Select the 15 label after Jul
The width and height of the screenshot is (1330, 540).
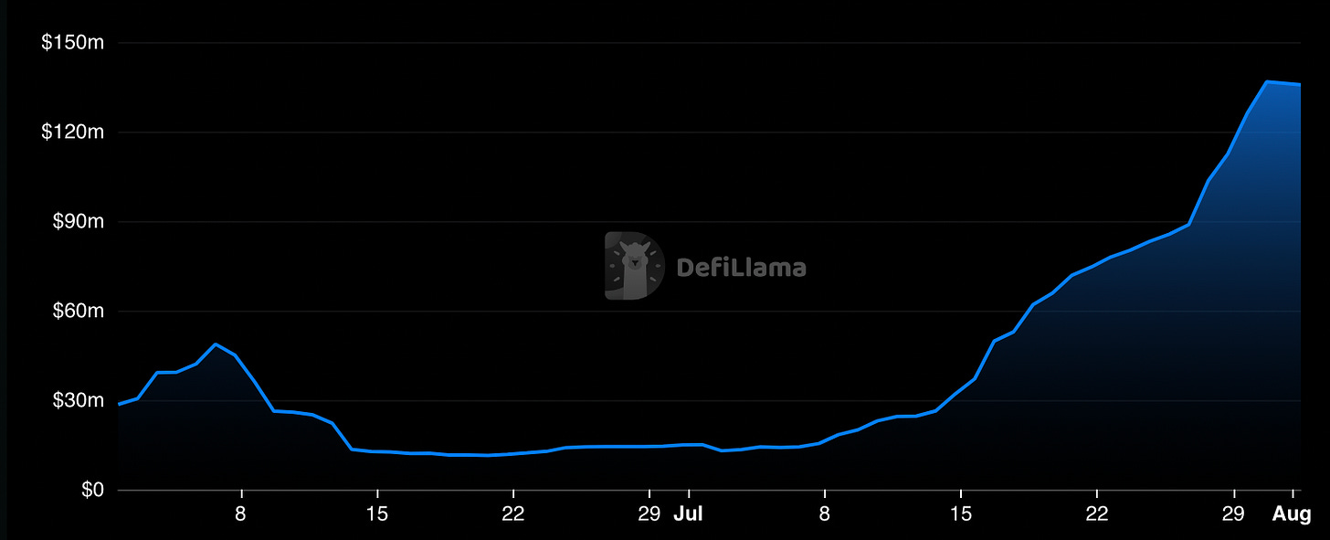coord(961,514)
